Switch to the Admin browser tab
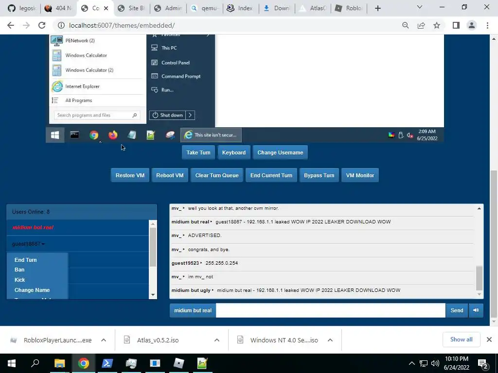This screenshot has width=498, height=373. tap(168, 8)
